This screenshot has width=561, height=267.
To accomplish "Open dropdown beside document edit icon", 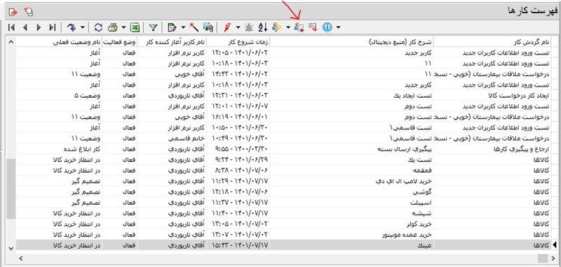I will [183, 27].
